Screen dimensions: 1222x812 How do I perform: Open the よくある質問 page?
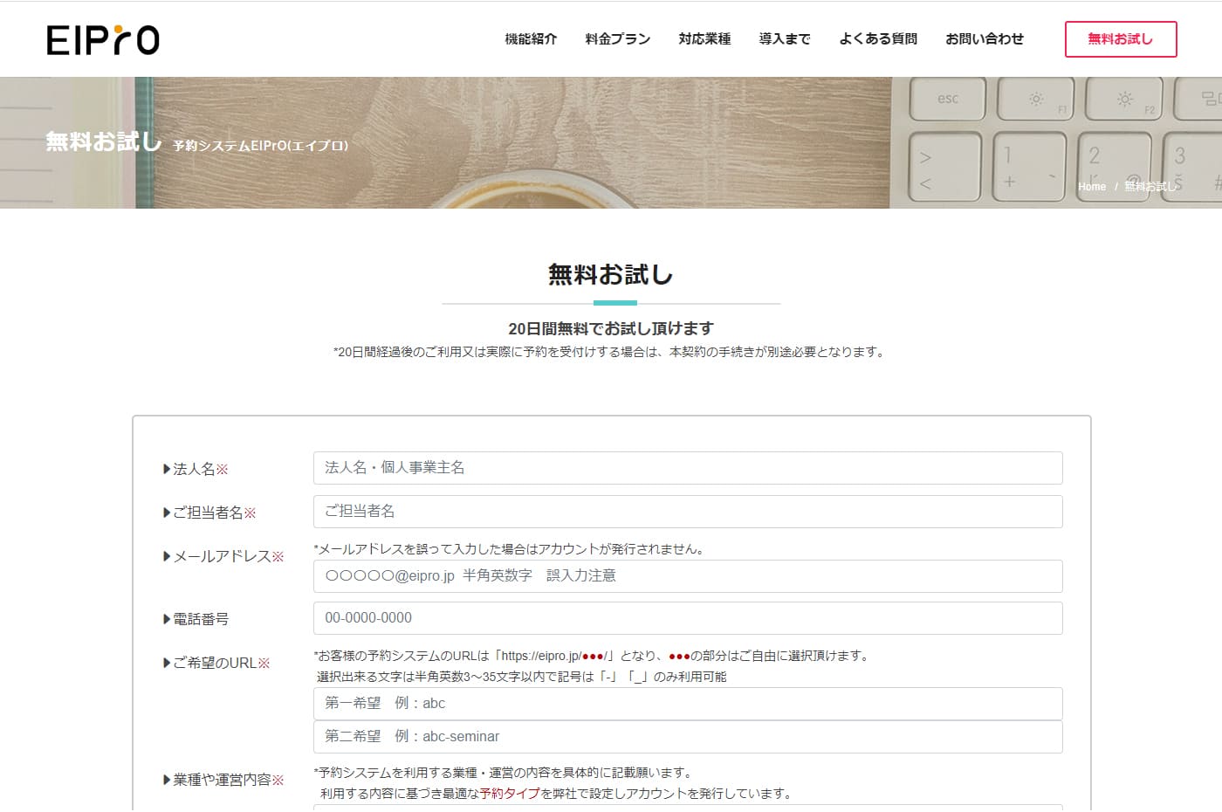click(878, 39)
